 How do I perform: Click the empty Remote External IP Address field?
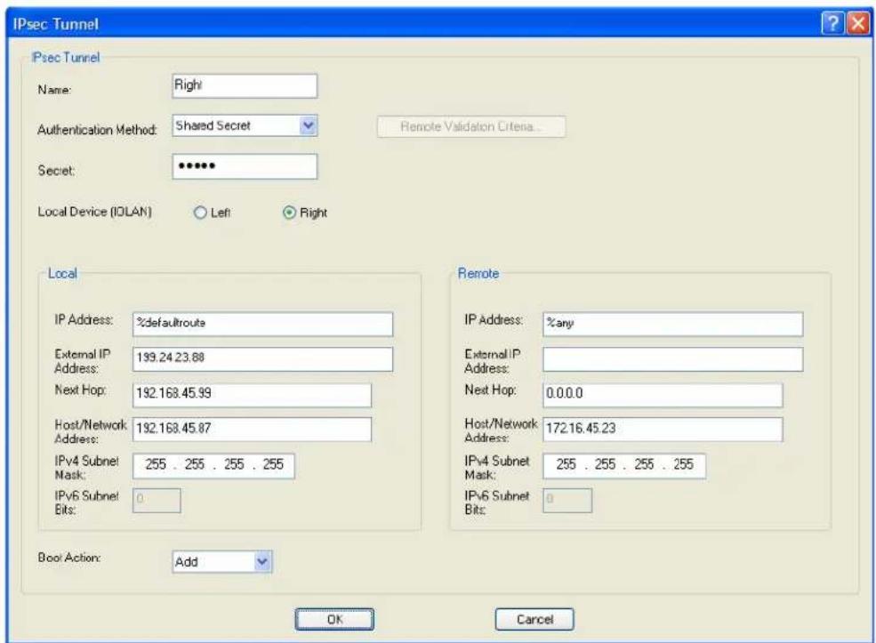click(x=672, y=359)
